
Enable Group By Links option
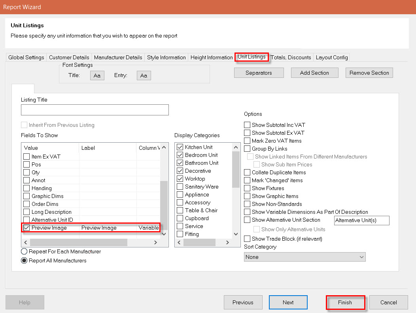point(247,148)
